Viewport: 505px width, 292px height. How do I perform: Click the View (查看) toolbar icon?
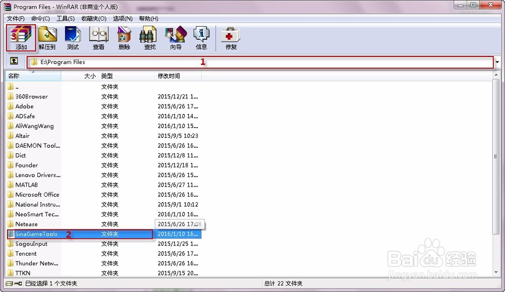tap(98, 38)
